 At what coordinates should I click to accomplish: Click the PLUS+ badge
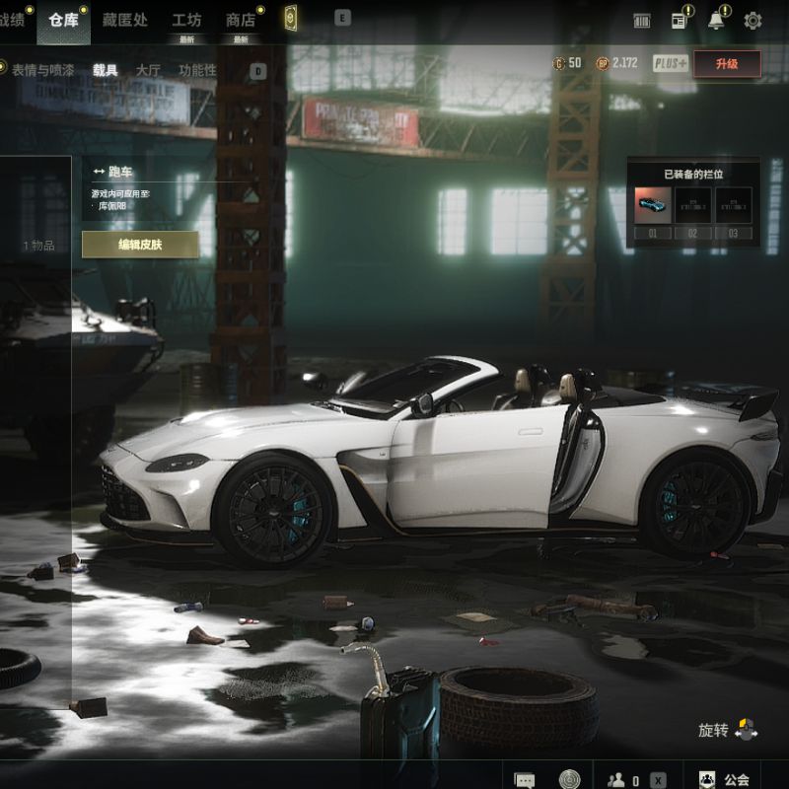point(671,64)
